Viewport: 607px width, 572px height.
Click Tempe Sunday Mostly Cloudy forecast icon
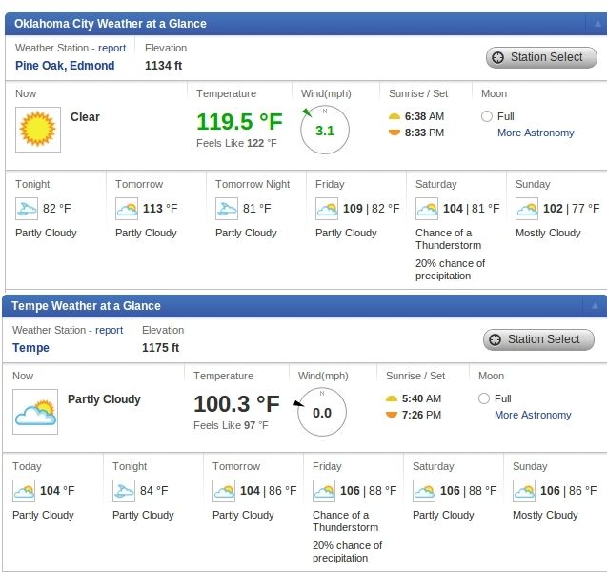[524, 491]
